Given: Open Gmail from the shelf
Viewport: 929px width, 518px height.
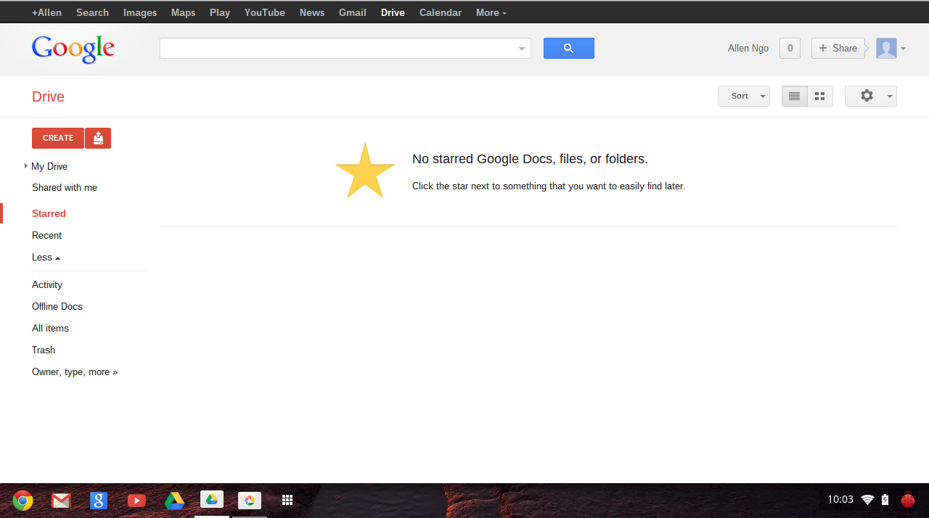Looking at the screenshot, I should 61,501.
